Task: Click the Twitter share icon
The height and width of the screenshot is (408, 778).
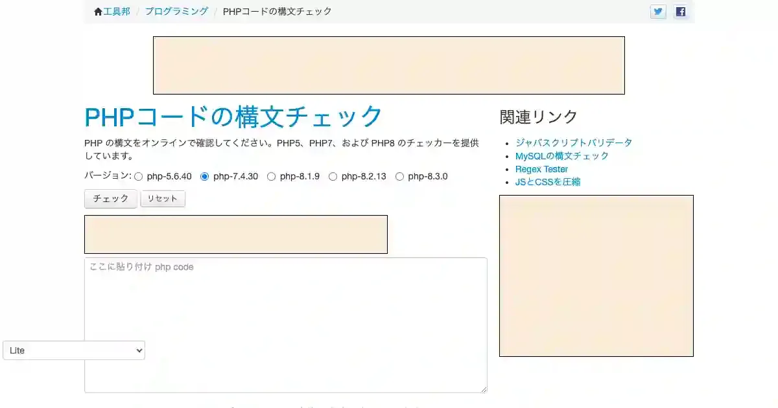Action: click(x=658, y=12)
